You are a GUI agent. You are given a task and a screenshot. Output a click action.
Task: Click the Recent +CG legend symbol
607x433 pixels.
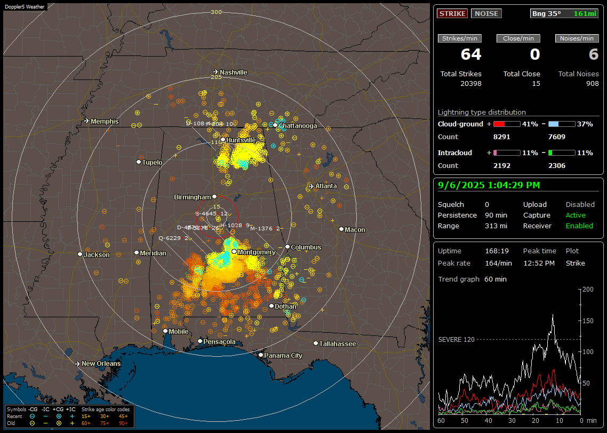pos(59,416)
